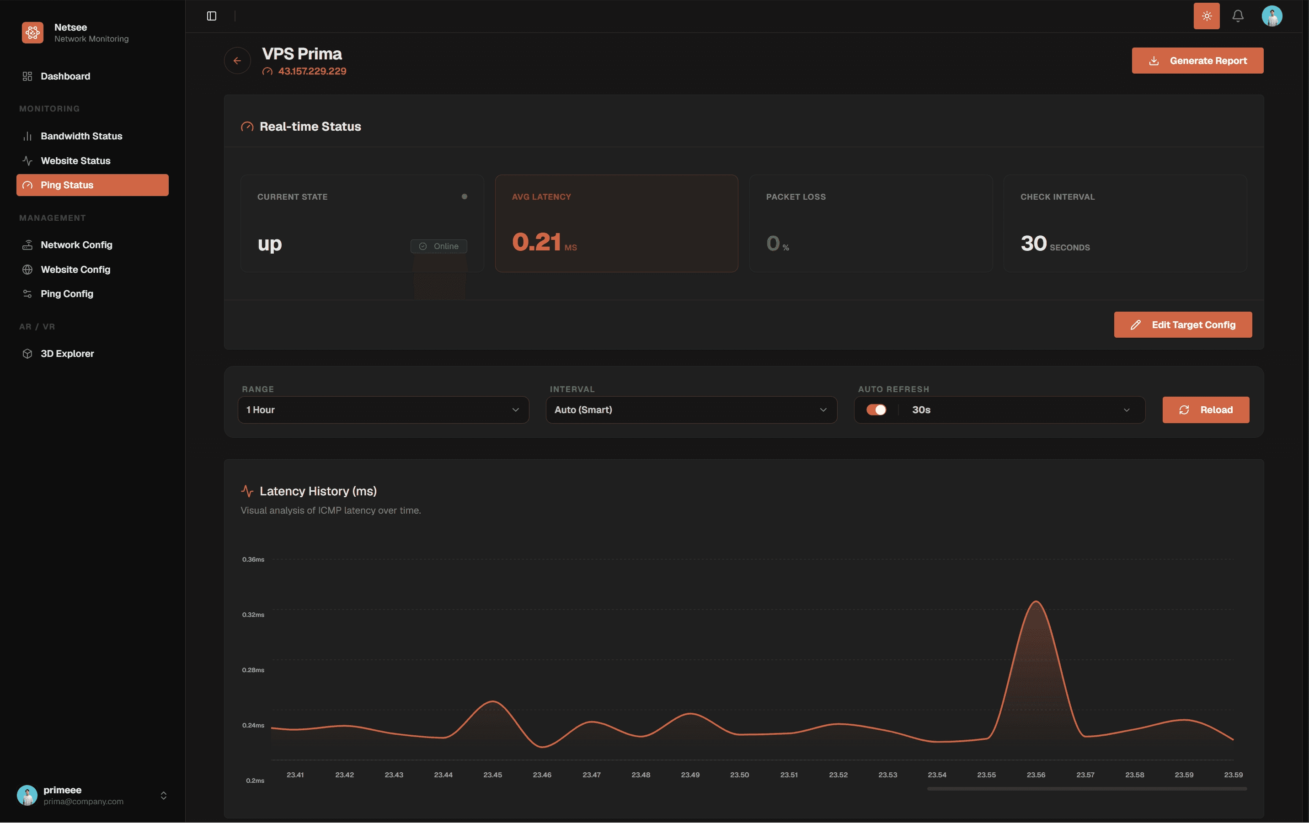Click the prima@company.com email text
This screenshot has width=1309, height=823.
point(84,802)
